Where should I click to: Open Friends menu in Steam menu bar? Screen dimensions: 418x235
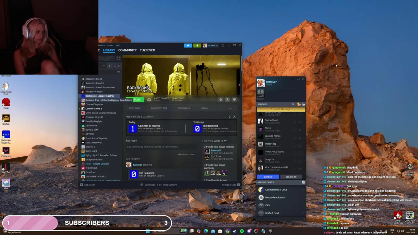[102, 45]
